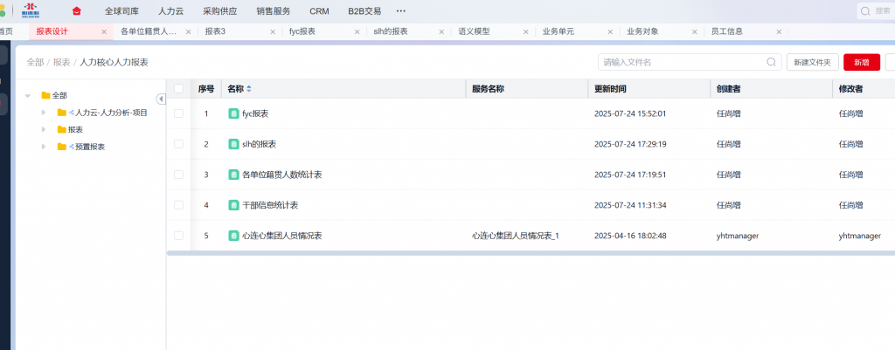The image size is (895, 350).
Task: Click the 新建文件夹 button
Action: click(813, 62)
